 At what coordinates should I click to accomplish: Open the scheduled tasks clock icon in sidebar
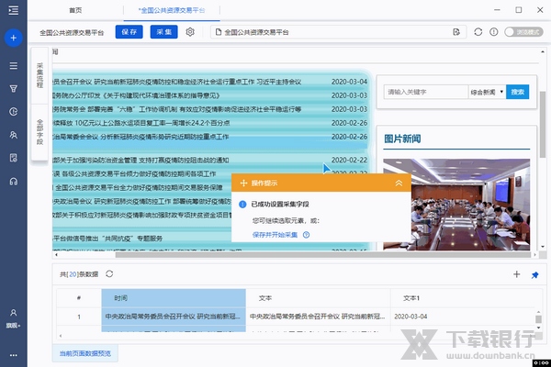(x=14, y=112)
